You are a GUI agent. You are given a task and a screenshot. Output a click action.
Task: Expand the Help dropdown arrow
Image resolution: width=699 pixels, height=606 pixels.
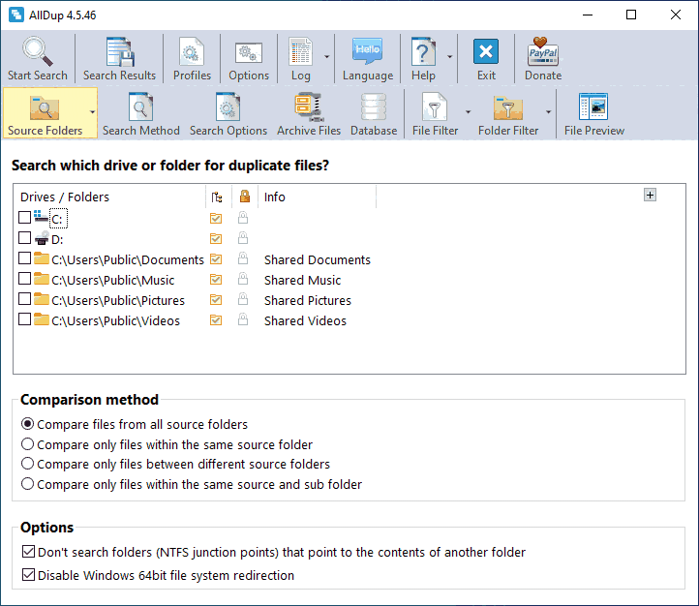(x=449, y=57)
